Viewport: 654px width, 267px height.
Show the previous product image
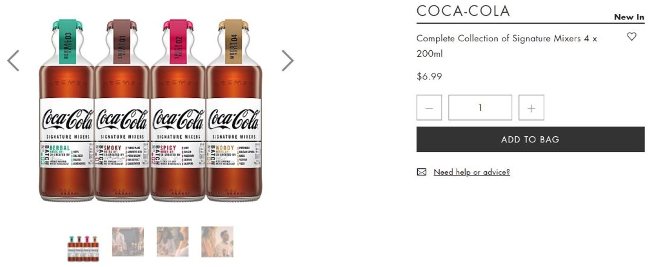[x=13, y=61]
